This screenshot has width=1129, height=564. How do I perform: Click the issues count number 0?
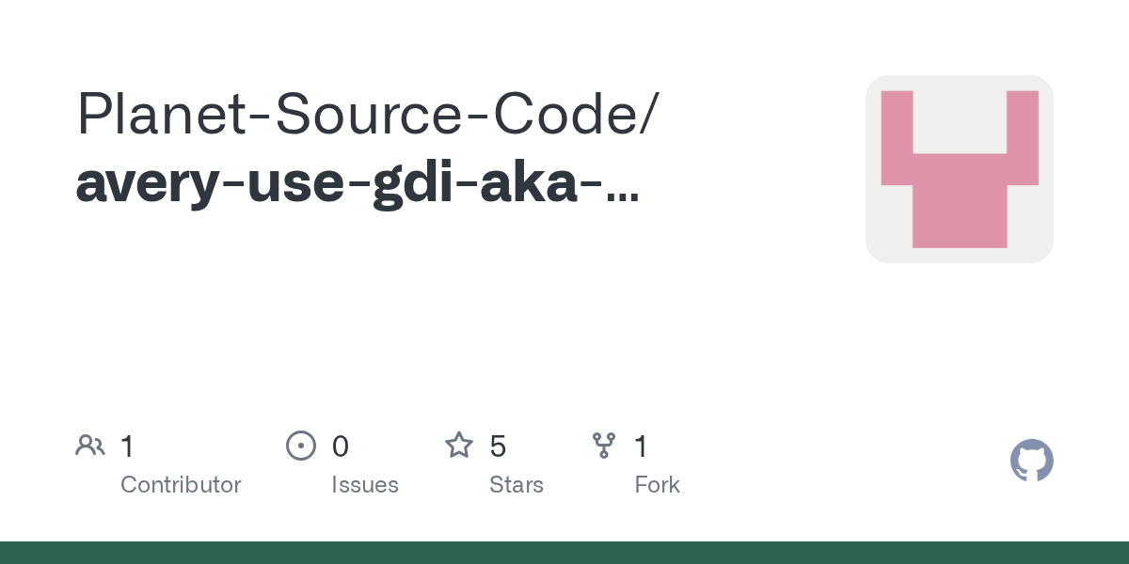coord(341,446)
